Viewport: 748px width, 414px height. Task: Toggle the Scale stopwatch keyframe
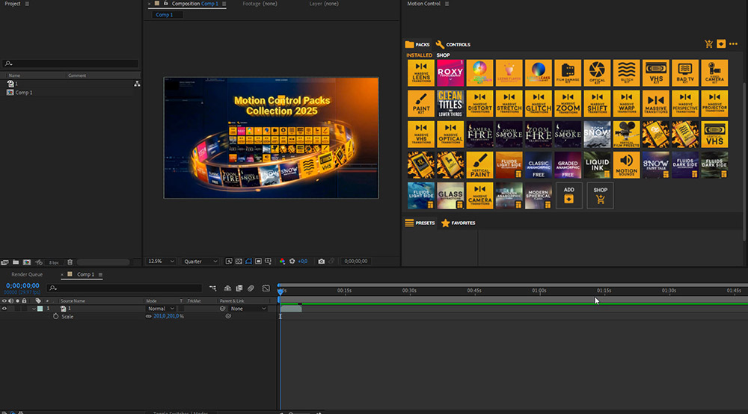[x=55, y=317]
